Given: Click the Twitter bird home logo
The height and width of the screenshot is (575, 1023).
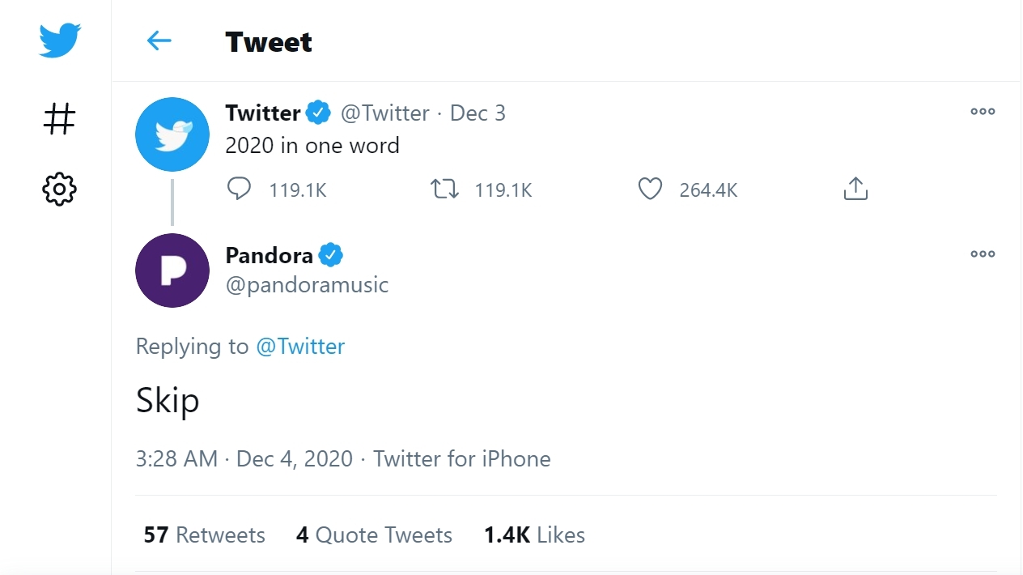Looking at the screenshot, I should click(60, 40).
